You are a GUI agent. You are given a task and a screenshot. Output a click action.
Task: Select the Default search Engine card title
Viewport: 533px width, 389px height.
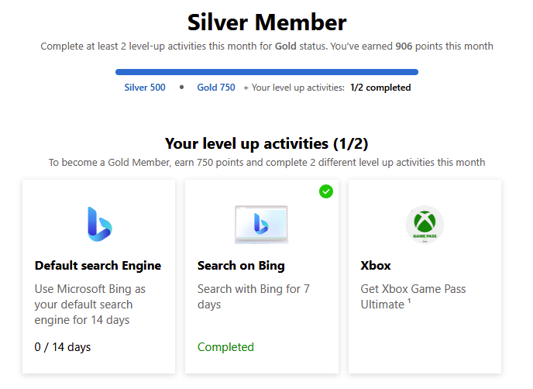(x=98, y=266)
